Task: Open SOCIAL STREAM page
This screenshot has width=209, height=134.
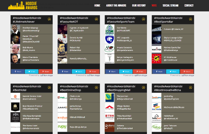Action: pos(170,5)
